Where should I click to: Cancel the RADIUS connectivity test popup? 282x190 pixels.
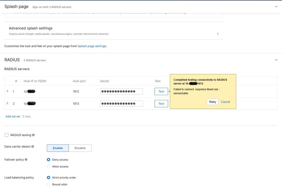point(225,102)
